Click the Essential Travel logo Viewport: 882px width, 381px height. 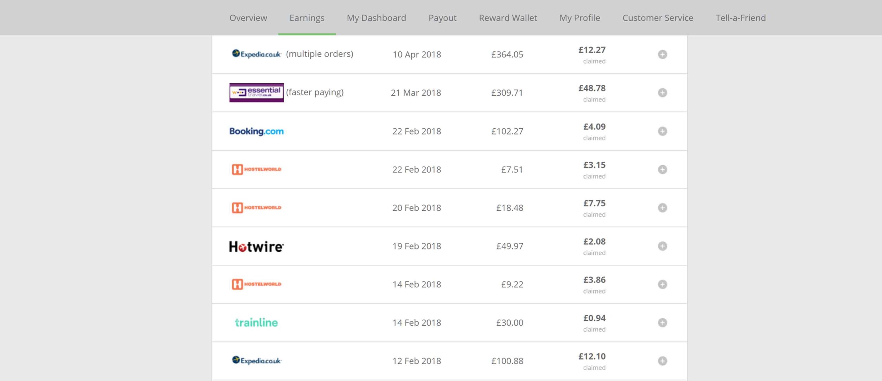click(x=256, y=93)
